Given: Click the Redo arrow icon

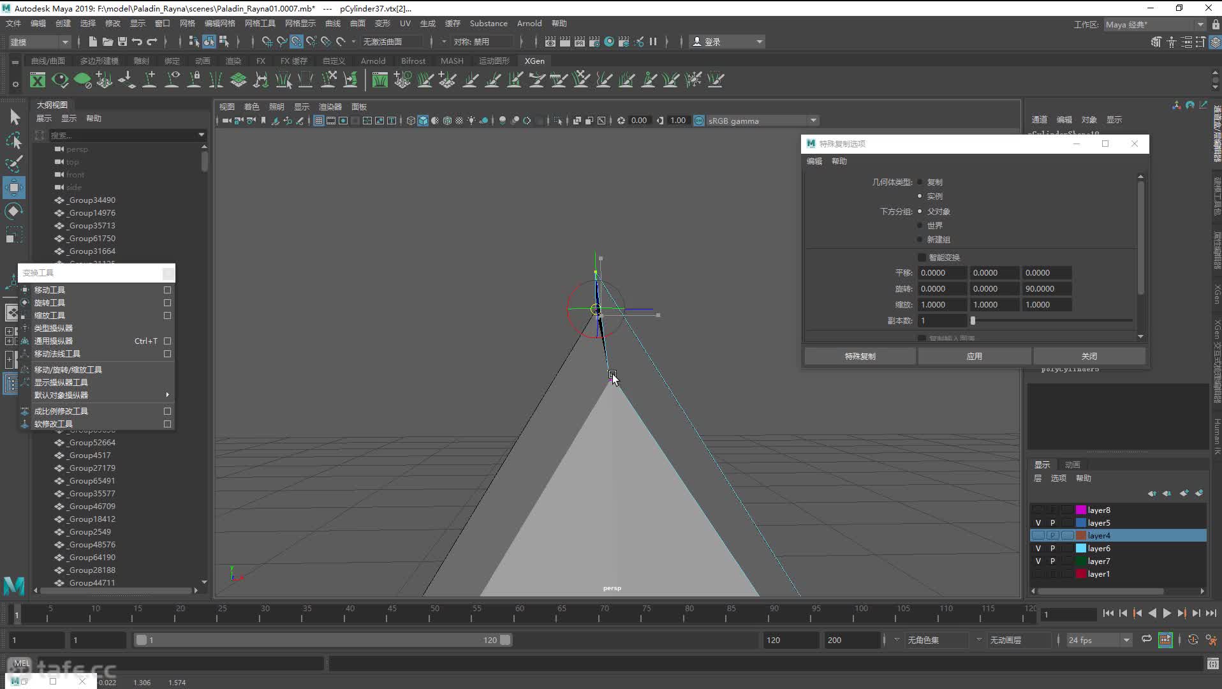Looking at the screenshot, I should [152, 41].
